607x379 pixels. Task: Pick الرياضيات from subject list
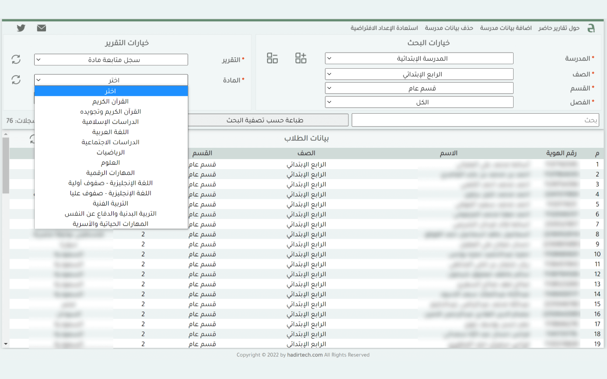coord(111,153)
